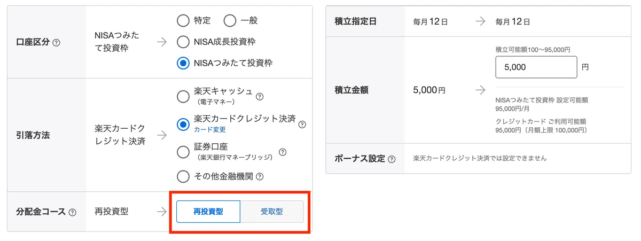Choose NISAつみたて投資枠 radio option

click(183, 63)
